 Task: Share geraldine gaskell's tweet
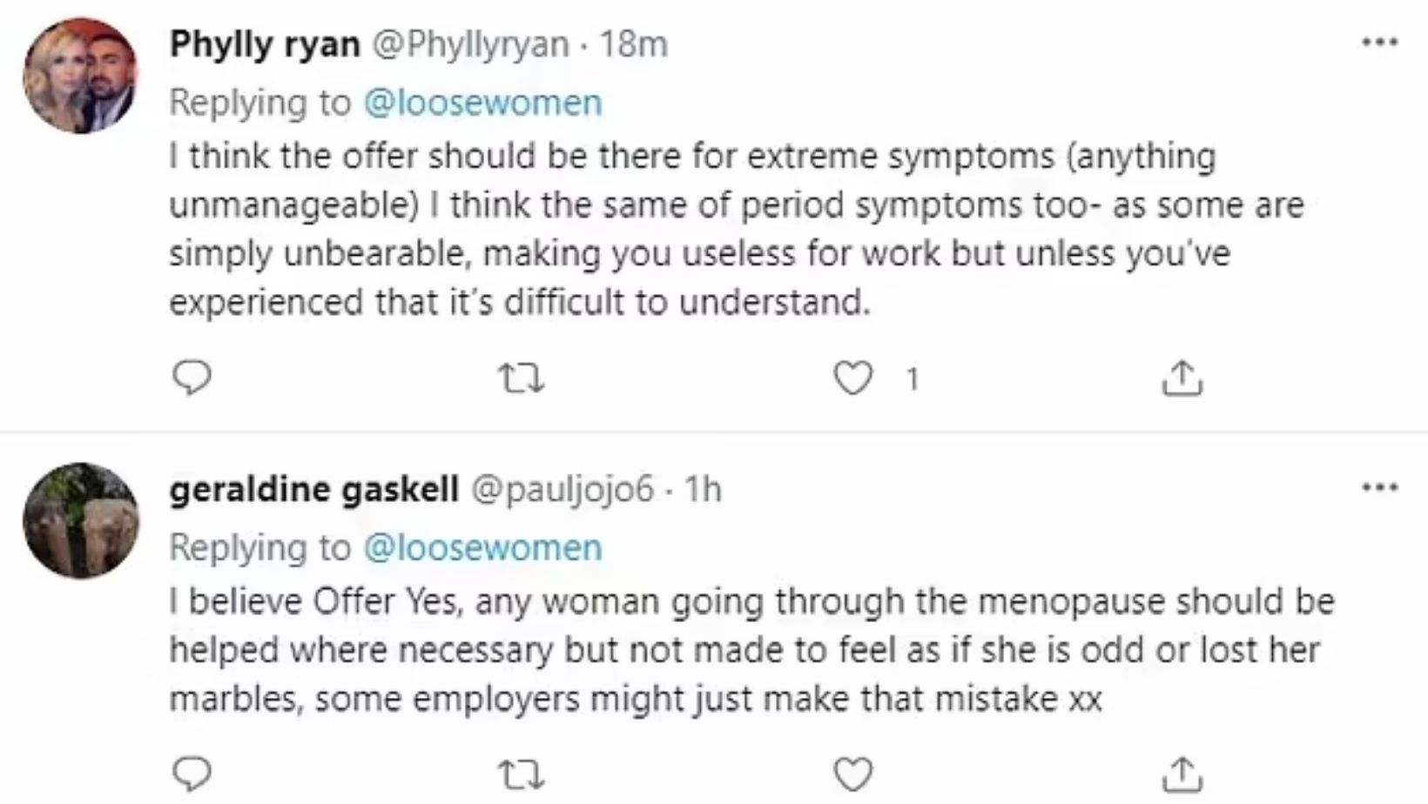click(1182, 773)
